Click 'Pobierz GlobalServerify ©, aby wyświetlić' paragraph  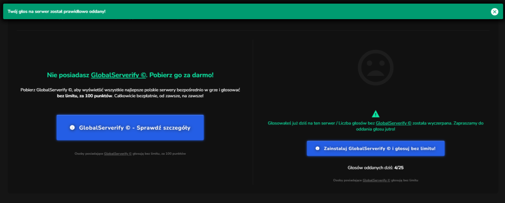tap(130, 93)
